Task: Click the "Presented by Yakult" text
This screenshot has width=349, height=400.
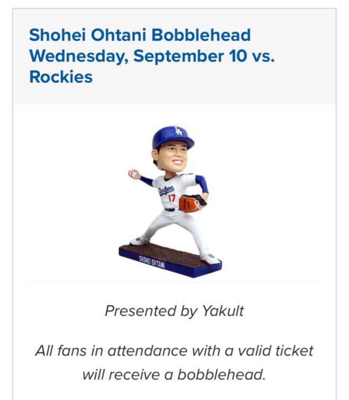Action: point(174,311)
